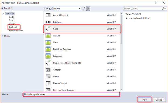168x103 pixels.
Task: Click the Add button
Action: pyautogui.click(x=145, y=100)
